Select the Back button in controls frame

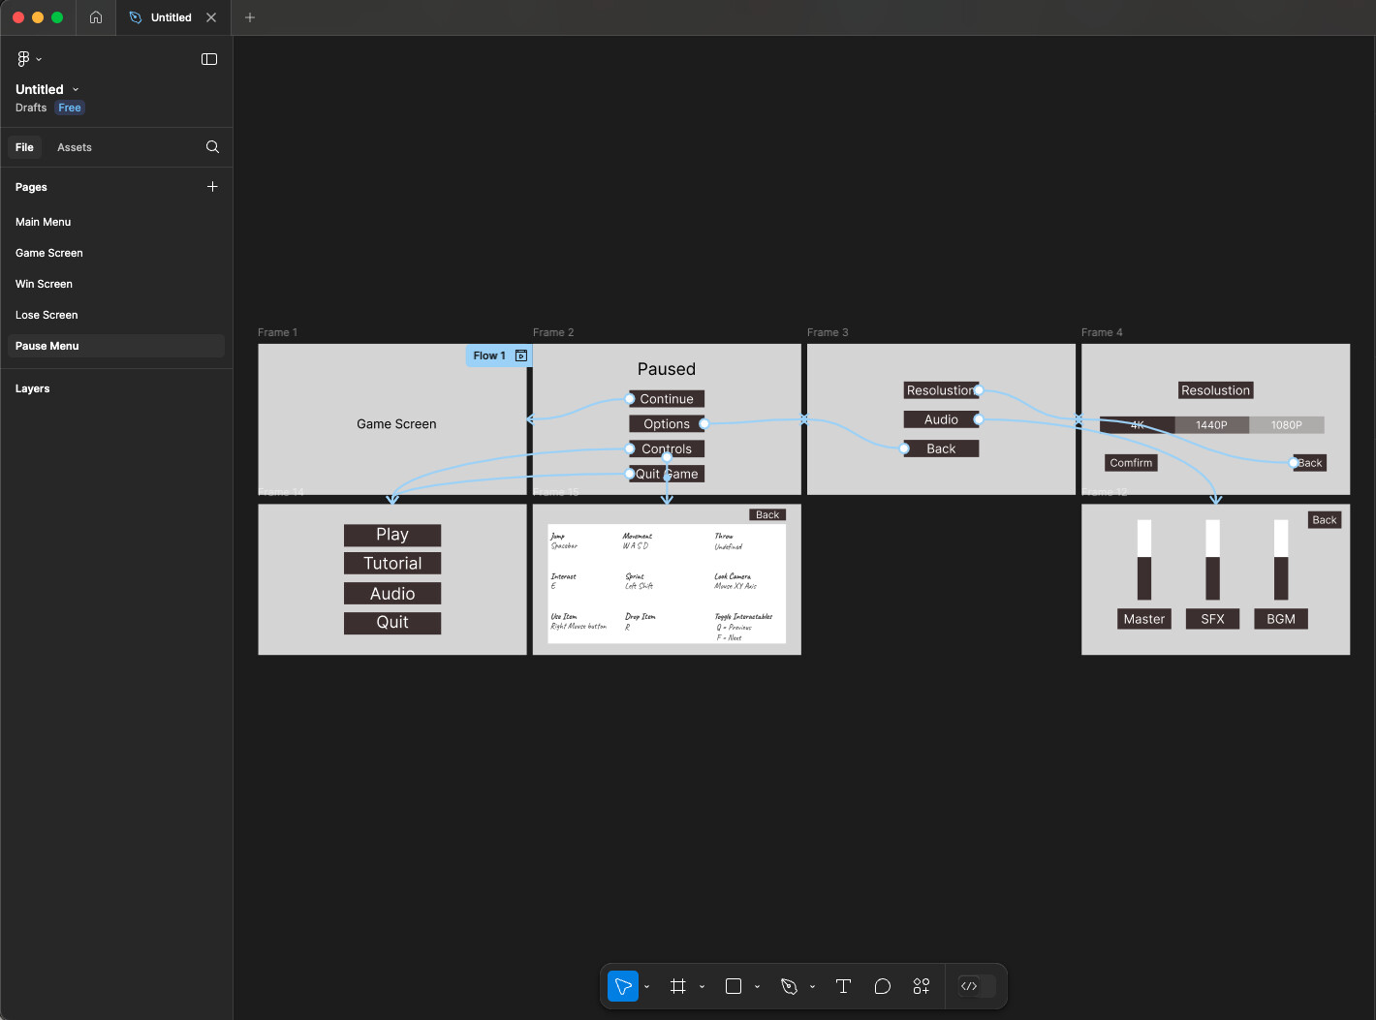click(x=767, y=515)
